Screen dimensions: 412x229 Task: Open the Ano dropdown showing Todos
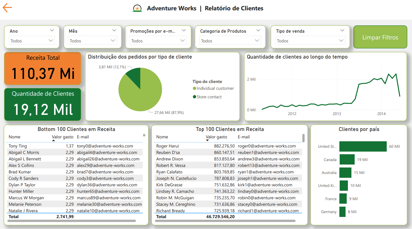coord(32,41)
